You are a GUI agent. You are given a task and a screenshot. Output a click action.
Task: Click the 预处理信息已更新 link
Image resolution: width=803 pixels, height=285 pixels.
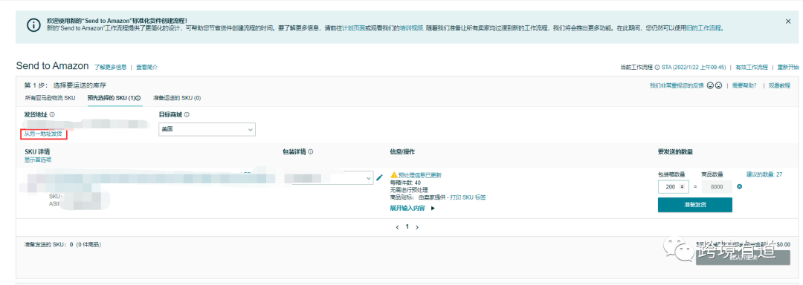(420, 175)
